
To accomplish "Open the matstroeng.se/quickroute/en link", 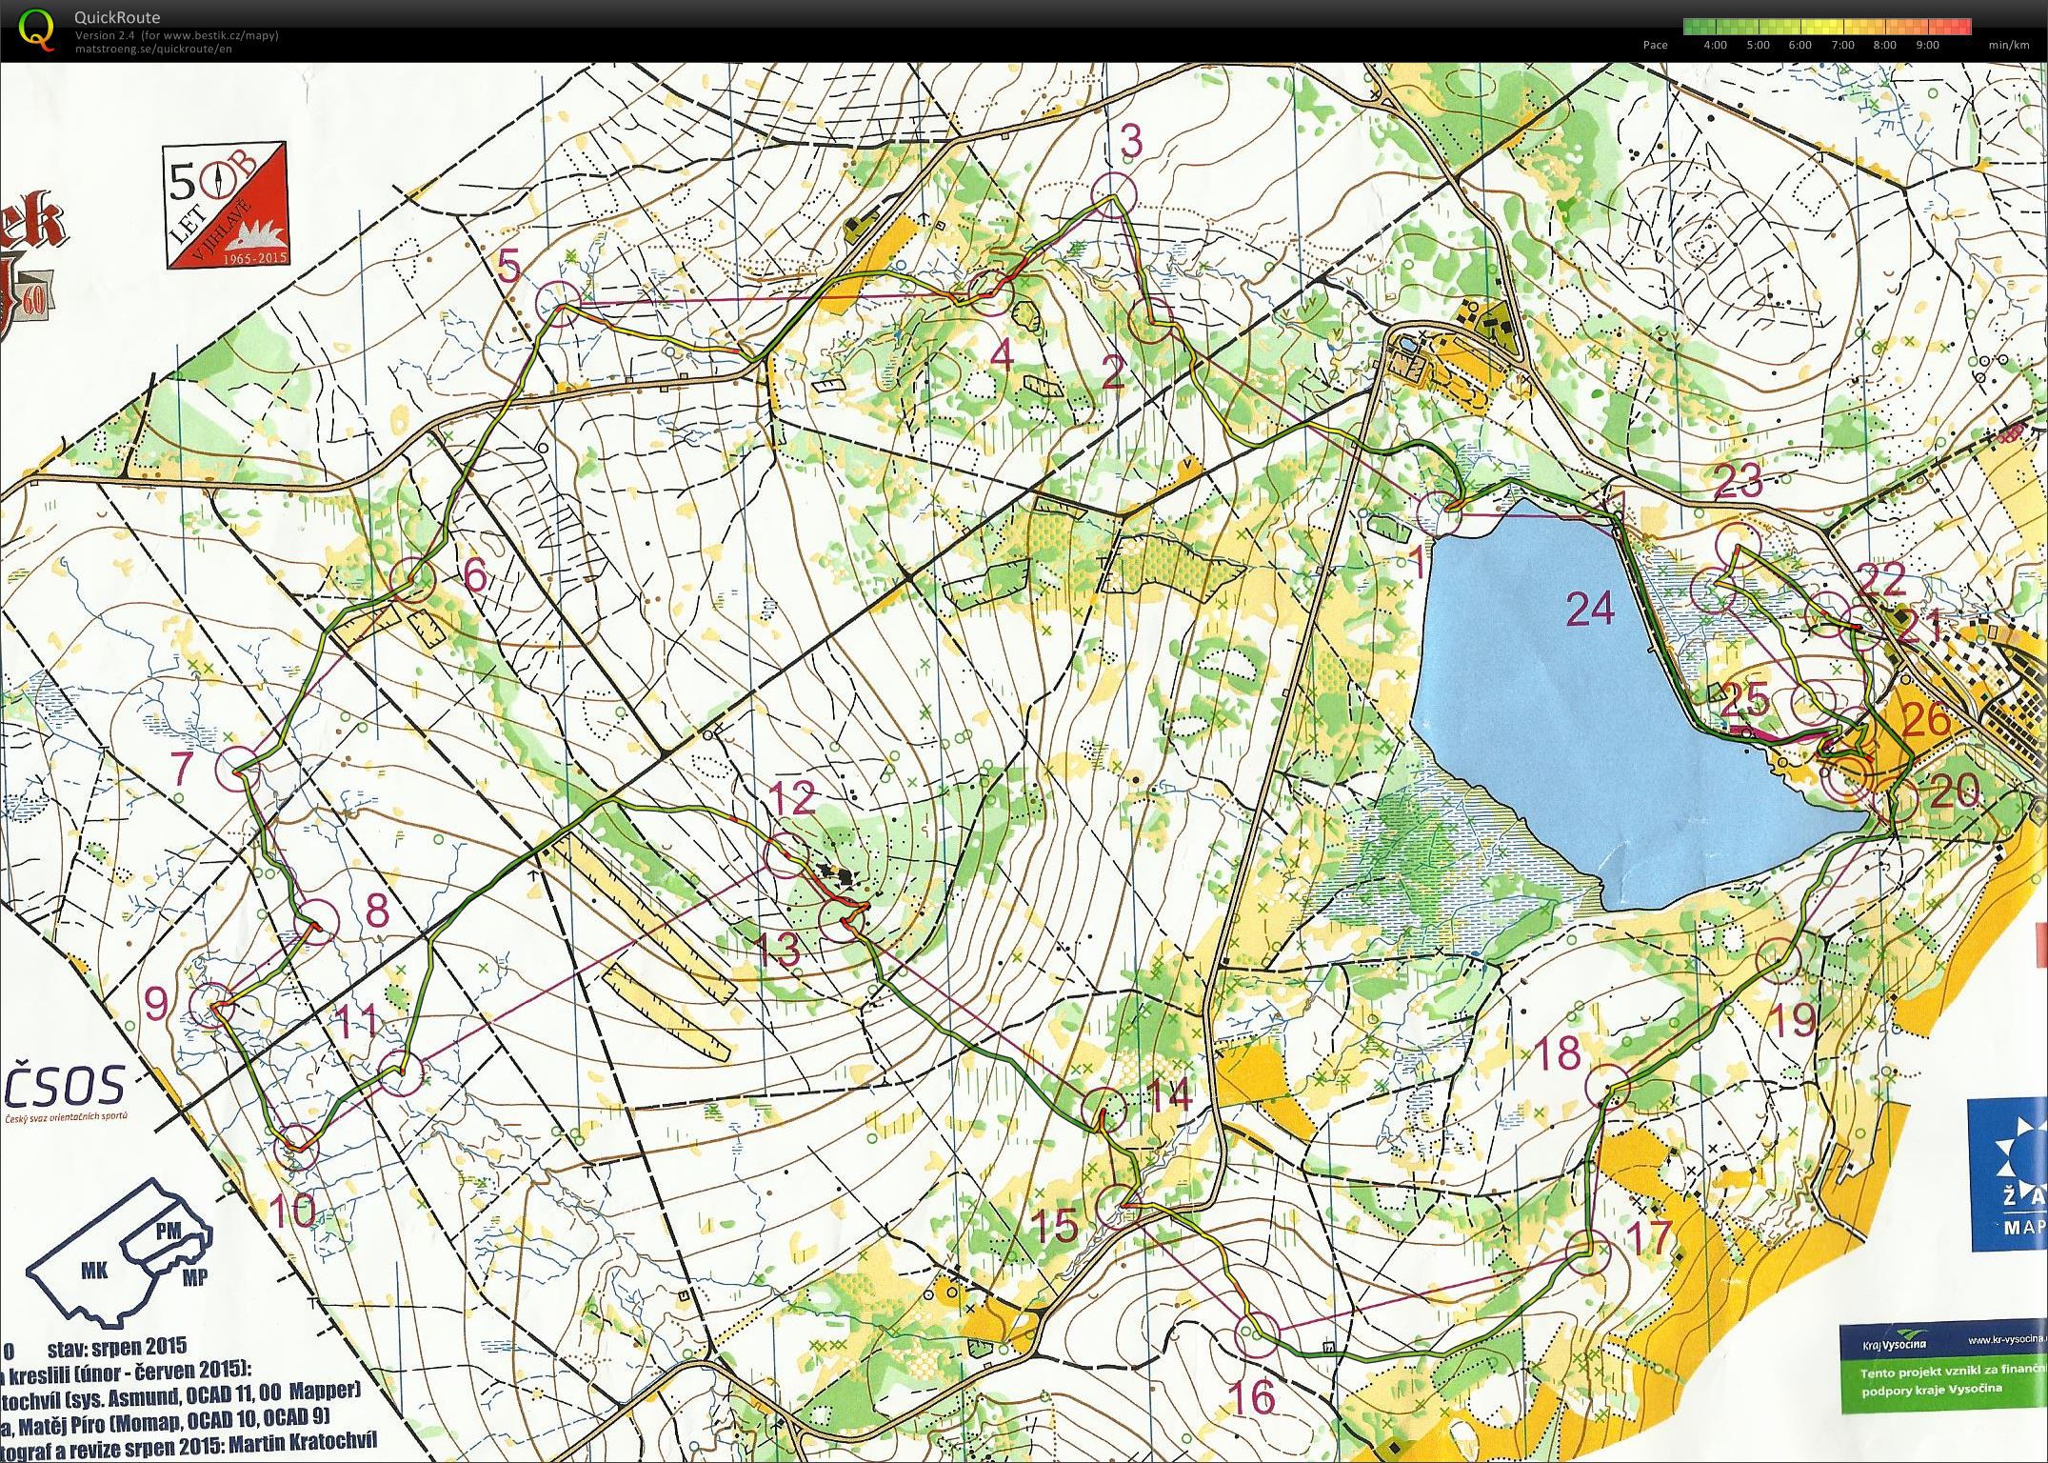I will click(153, 49).
